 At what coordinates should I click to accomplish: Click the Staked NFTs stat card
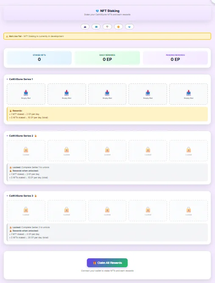[x=39, y=58]
